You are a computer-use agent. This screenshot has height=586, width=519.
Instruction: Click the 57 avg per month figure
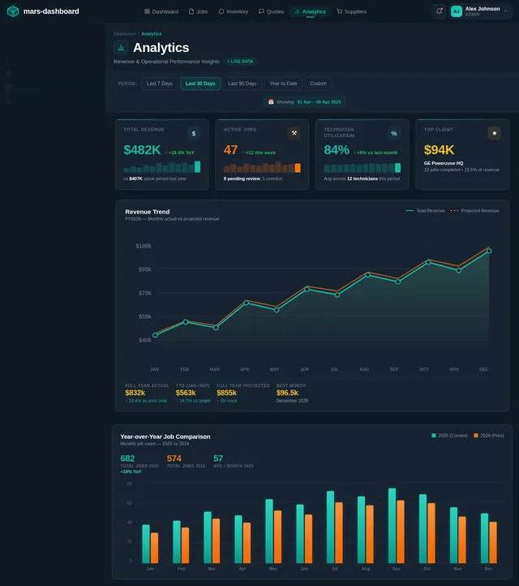pyautogui.click(x=218, y=459)
